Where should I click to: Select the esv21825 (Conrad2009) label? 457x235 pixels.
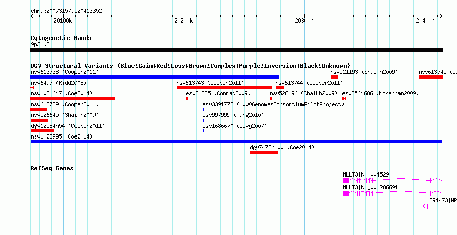(x=218, y=94)
